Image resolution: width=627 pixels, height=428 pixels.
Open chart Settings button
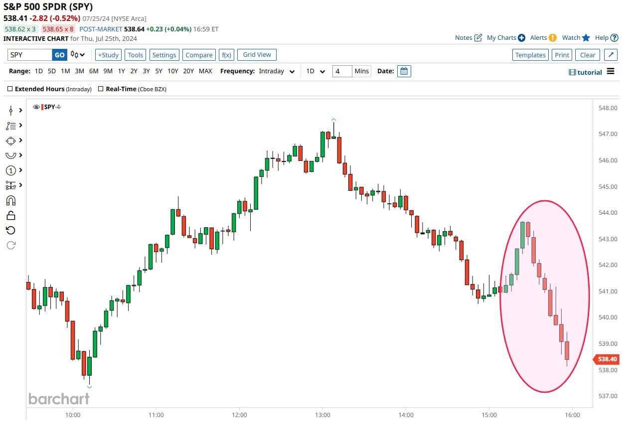point(164,55)
